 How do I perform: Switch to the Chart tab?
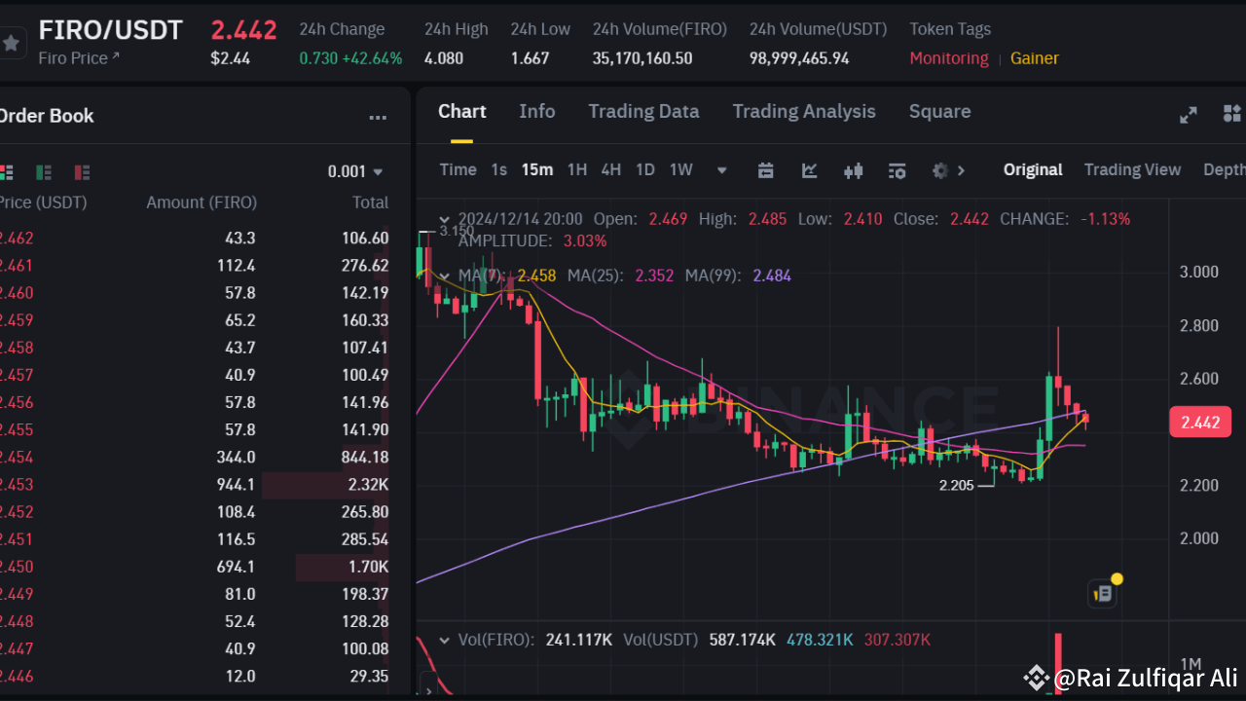461,111
